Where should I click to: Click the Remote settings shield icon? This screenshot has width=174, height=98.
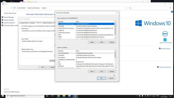pos(2,20)
